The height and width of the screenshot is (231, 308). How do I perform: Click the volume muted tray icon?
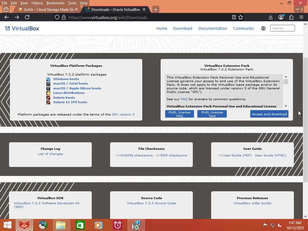coord(279,225)
